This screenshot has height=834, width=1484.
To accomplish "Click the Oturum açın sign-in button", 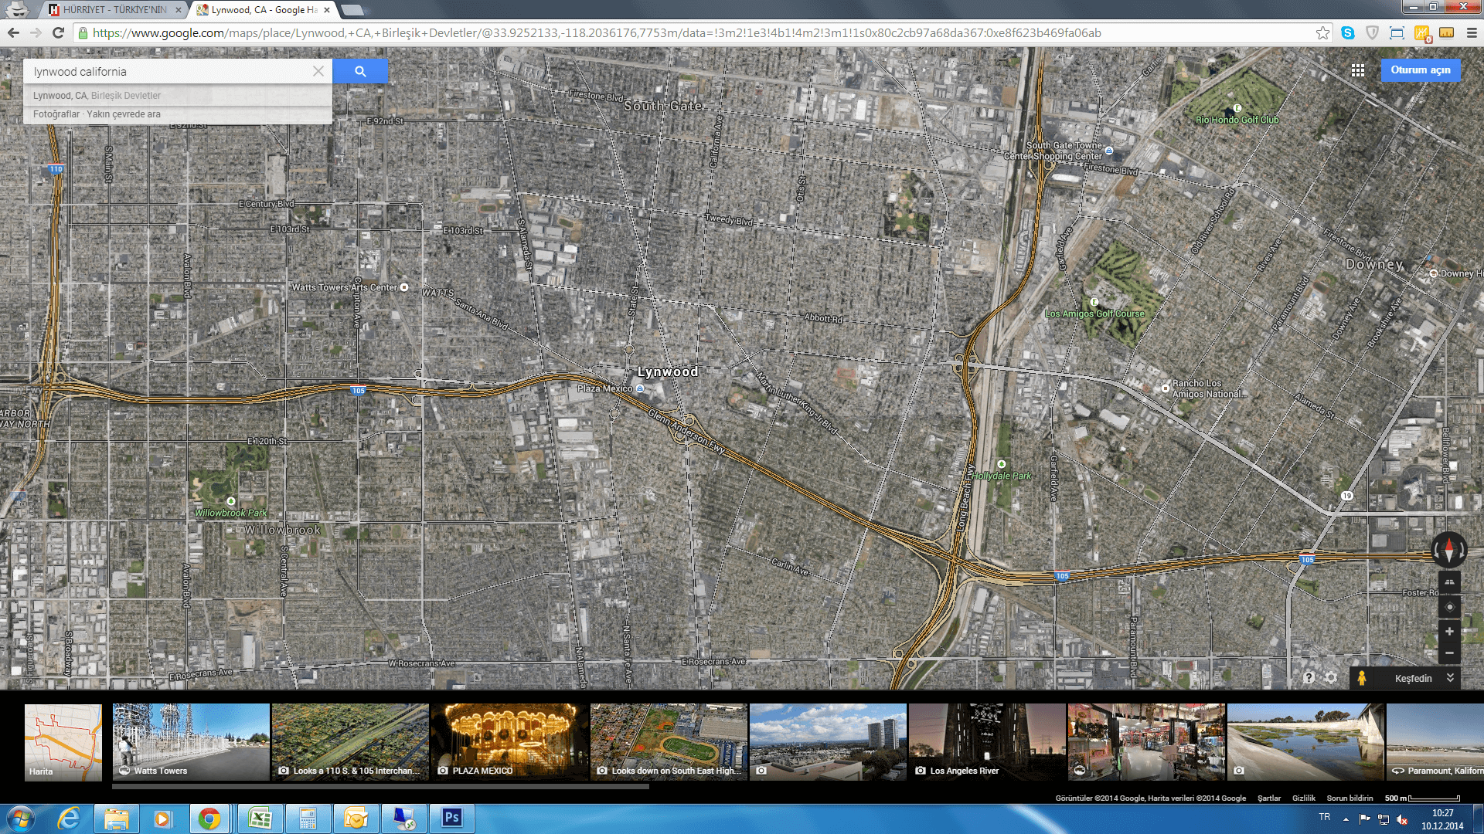I will click(x=1420, y=70).
